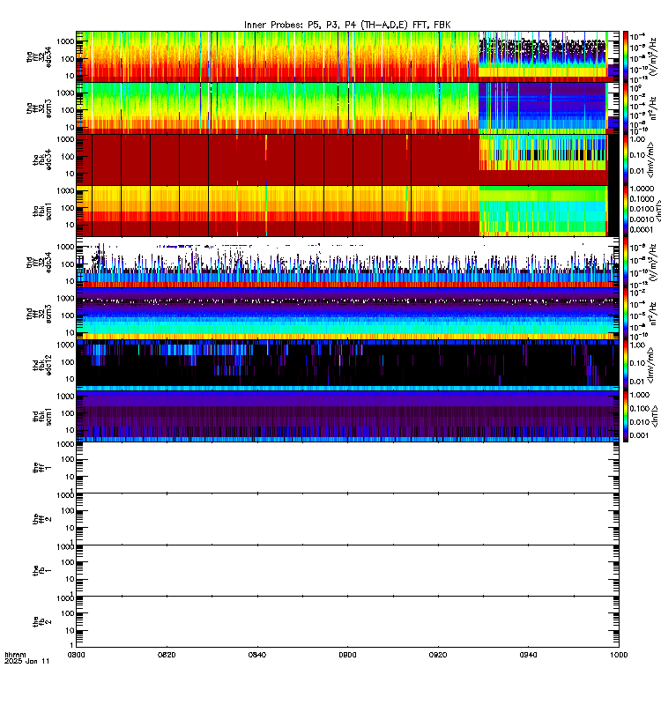The width and height of the screenshot is (661, 705).
Task: Select the 'thd fbk edc12' panel label
Action: pos(42,365)
